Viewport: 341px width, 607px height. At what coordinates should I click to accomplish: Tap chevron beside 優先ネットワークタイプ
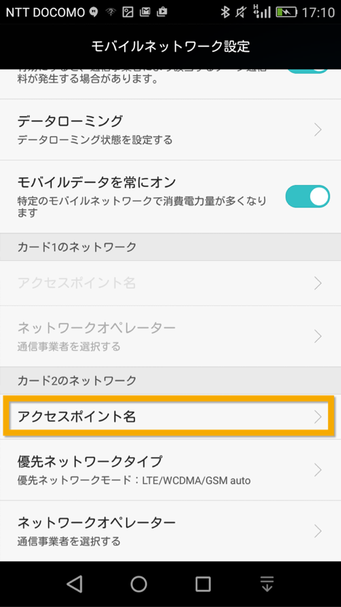tap(318, 470)
